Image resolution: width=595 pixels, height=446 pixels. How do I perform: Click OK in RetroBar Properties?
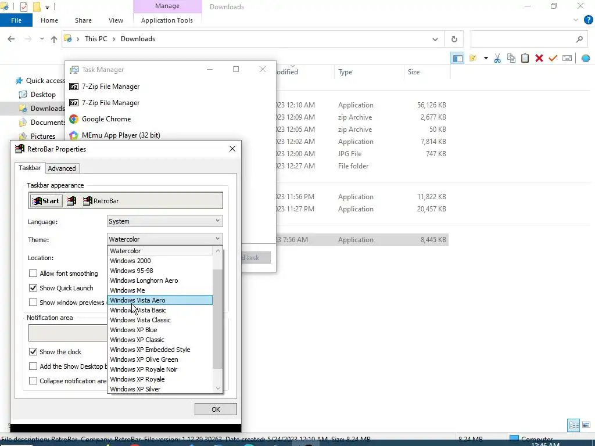(x=216, y=409)
